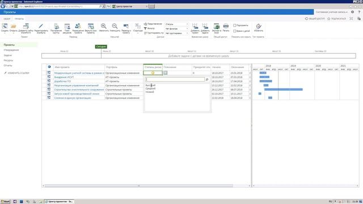This screenshot has height=204, width=363.
Task: Click the Filter (Фильтр) funnel icon
Action: pos(145,28)
